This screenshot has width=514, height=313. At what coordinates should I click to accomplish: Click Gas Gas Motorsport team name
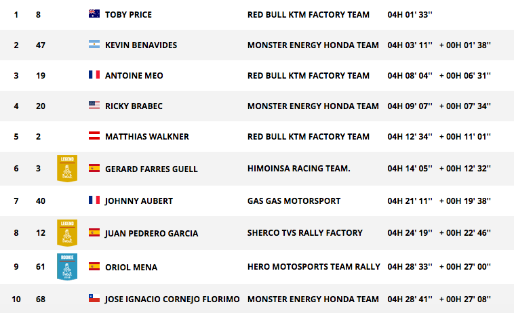(294, 201)
